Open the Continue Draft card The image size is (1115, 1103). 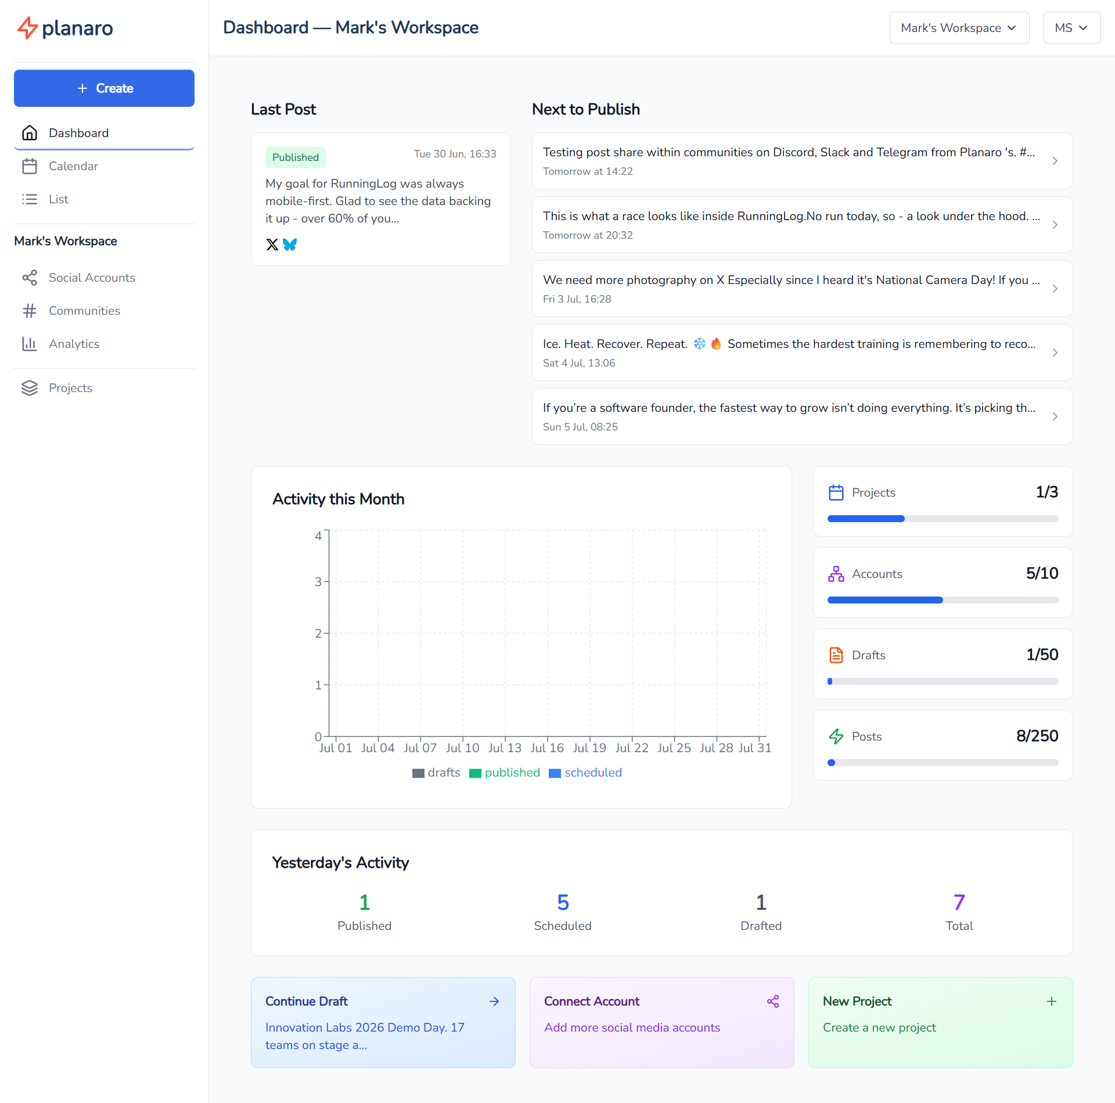[383, 1022]
